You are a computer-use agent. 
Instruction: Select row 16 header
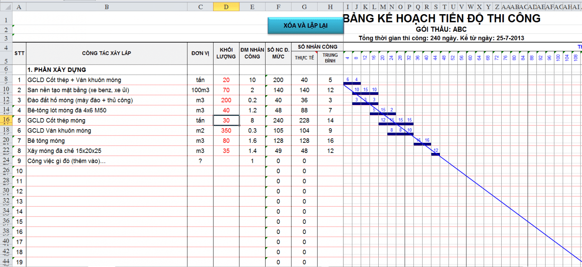(6, 120)
